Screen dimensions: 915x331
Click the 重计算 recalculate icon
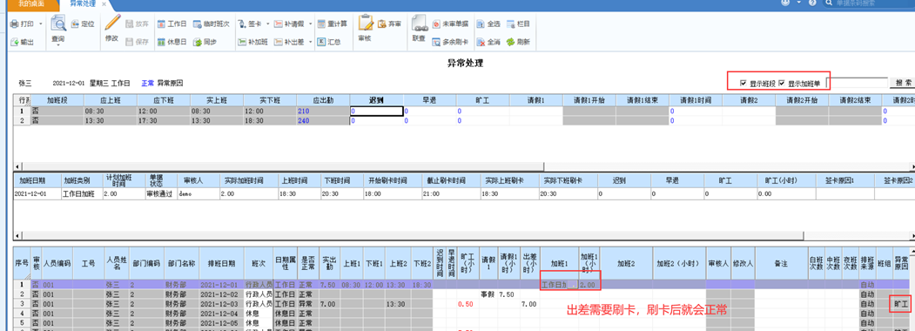(321, 24)
